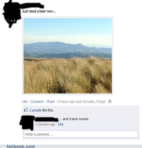The height and width of the screenshot is (148, 142).
Task: Like the lawn mower comment
Action: pos(61,124)
